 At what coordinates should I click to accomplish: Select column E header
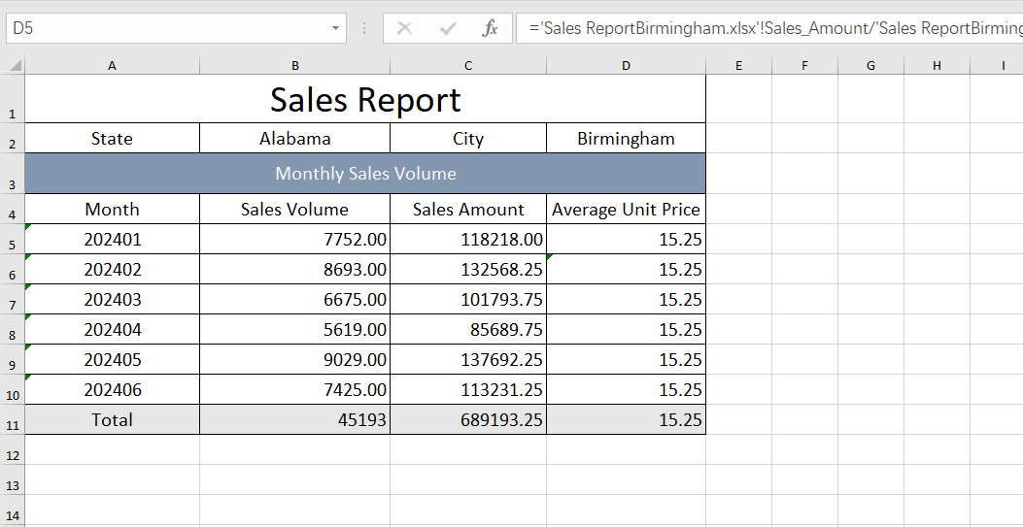[738, 66]
